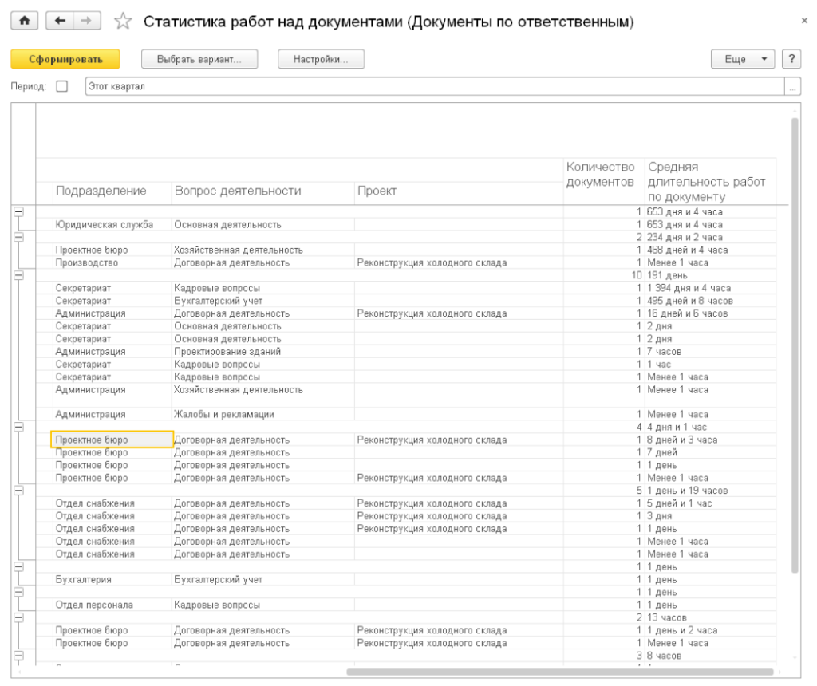Viewport: 817px width, 686px height.
Task: Click the Home icon button
Action: coord(24,22)
